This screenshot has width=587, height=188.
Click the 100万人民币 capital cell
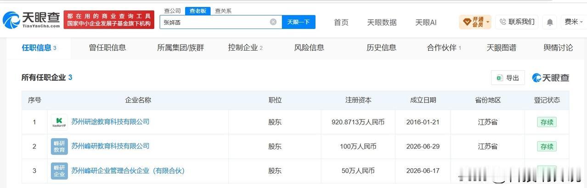(x=358, y=146)
